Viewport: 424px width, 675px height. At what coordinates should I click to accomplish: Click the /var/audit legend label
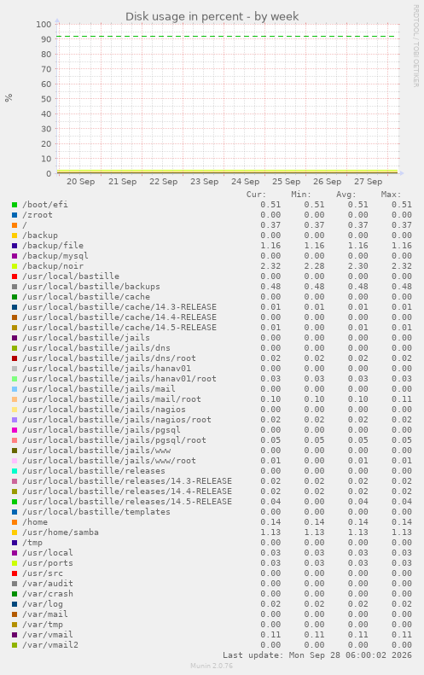pyautogui.click(x=48, y=584)
